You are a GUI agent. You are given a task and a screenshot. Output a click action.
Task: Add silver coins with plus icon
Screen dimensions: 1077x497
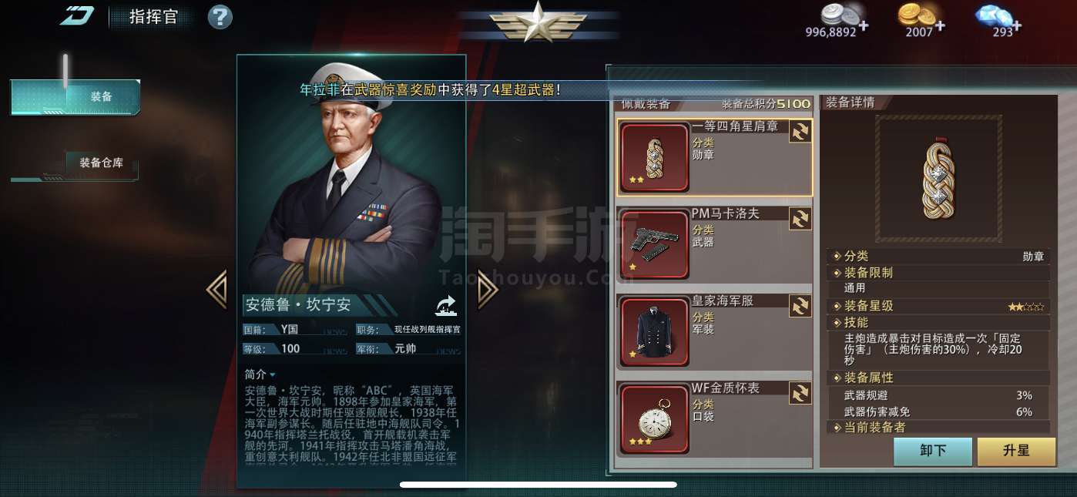(x=864, y=26)
